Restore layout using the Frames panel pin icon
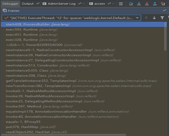Image resolution: width=169 pixels, height=136 pixels. tap(164, 10)
